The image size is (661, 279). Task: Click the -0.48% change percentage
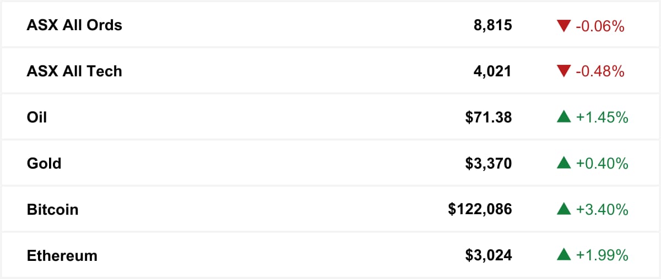coord(600,71)
